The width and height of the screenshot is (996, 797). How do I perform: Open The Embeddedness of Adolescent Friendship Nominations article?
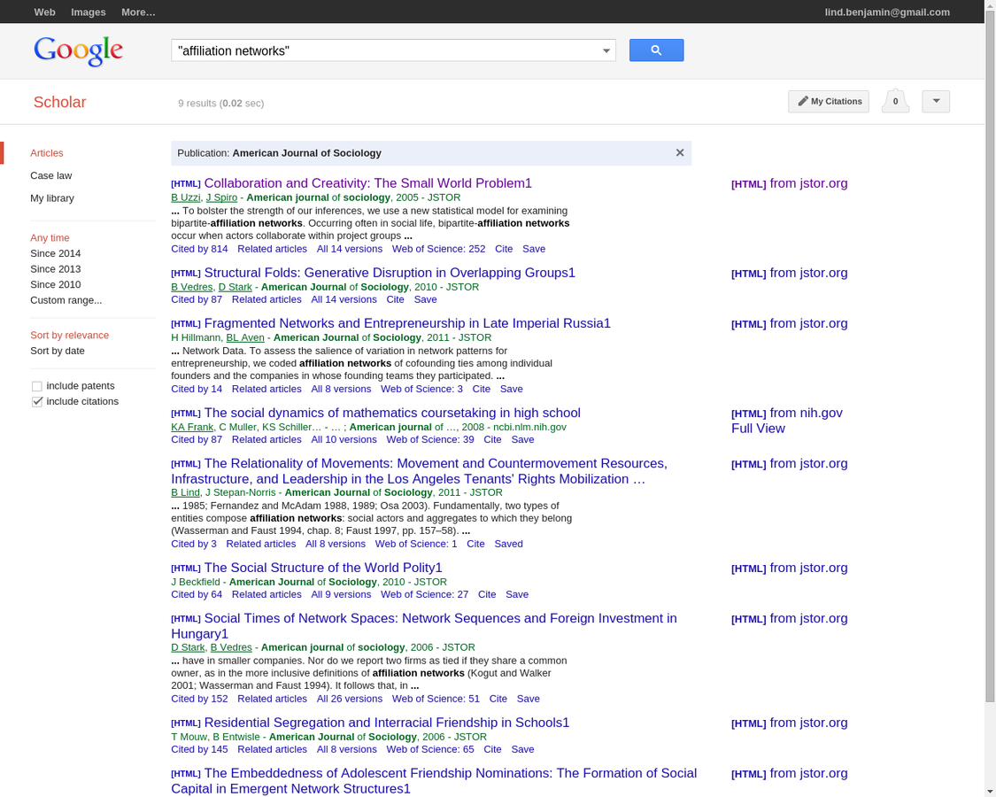434,781
